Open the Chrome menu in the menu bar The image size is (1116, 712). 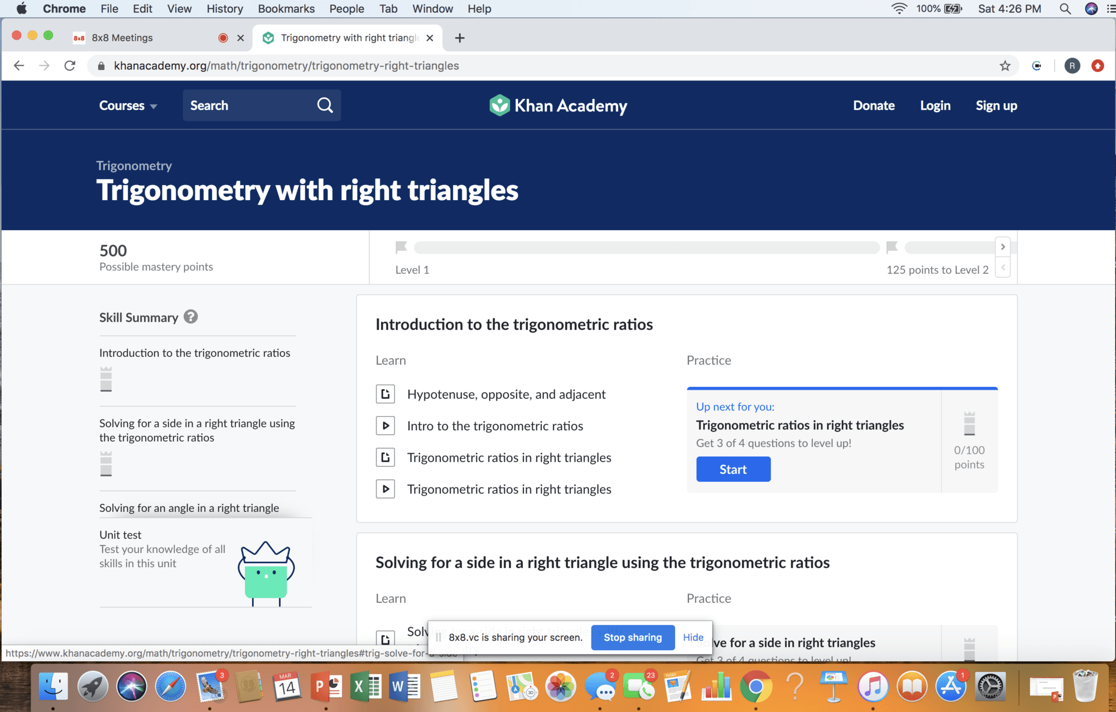64,9
